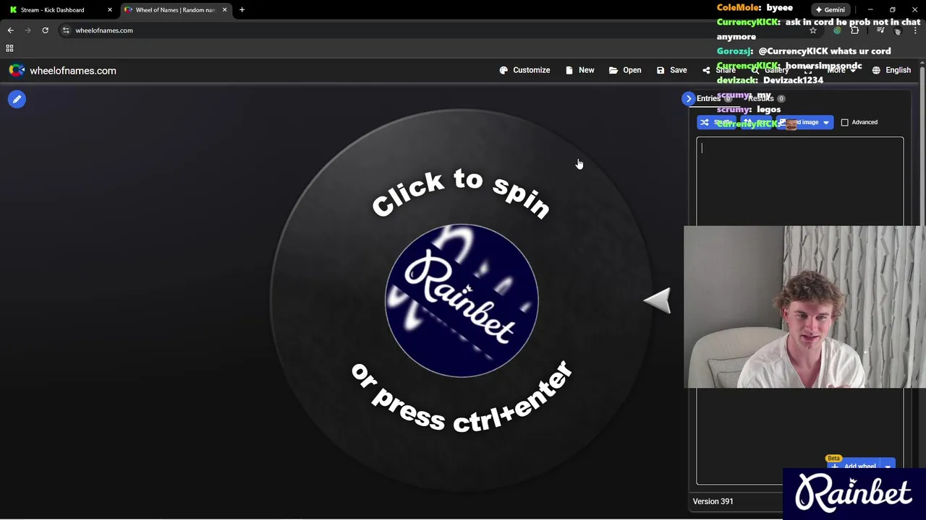Open the Customize palette option
The height and width of the screenshot is (520, 926).
click(524, 70)
